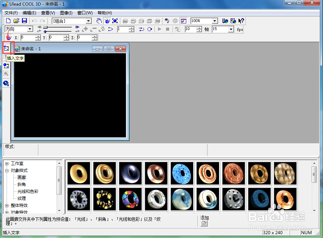Image resolution: width=323 pixels, height=238 pixels.
Task: Select the rotate object tool
Action: (107, 21)
